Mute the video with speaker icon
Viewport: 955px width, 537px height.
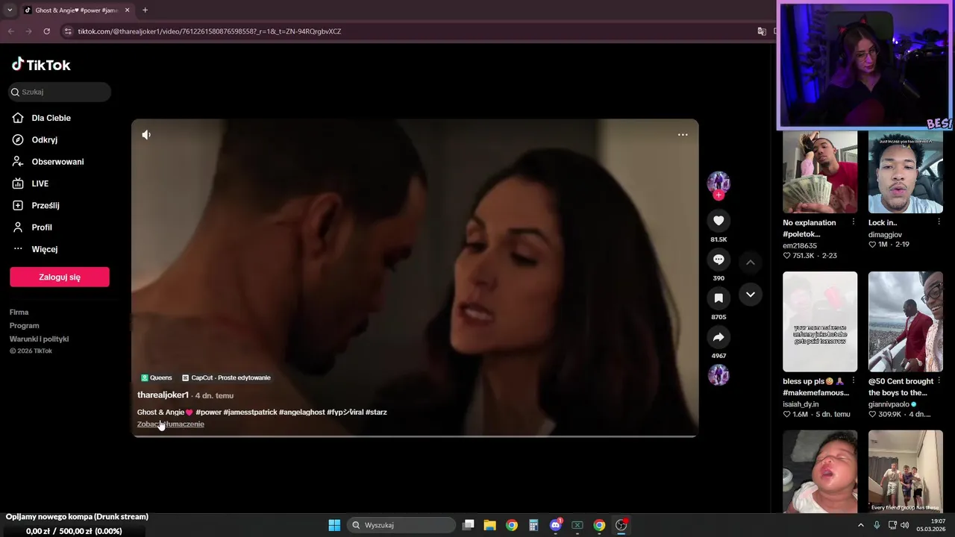(146, 135)
